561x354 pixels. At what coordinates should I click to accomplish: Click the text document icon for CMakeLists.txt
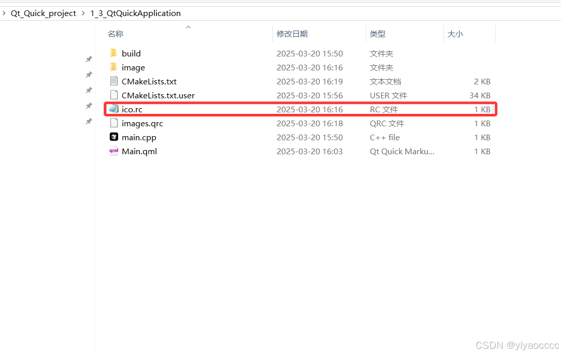point(113,81)
